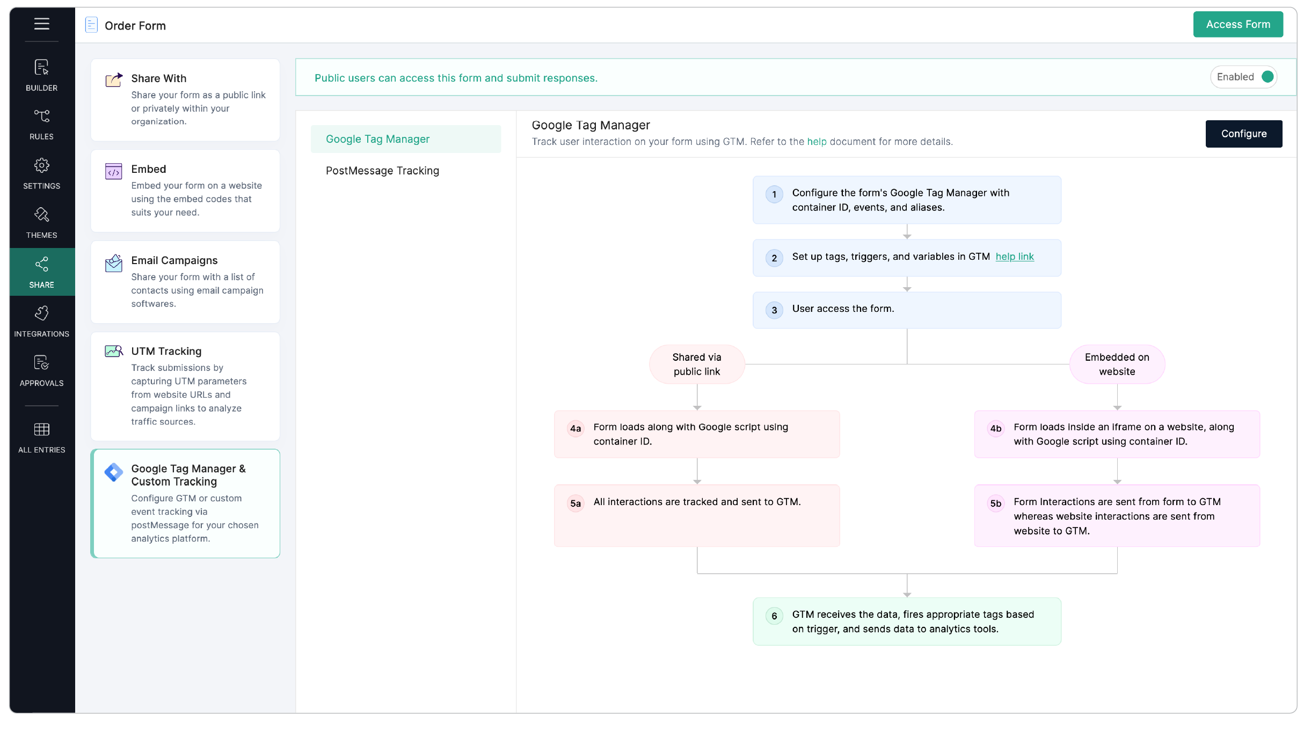The width and height of the screenshot is (1311, 730).
Task: Select the Embed code icon
Action: [113, 172]
